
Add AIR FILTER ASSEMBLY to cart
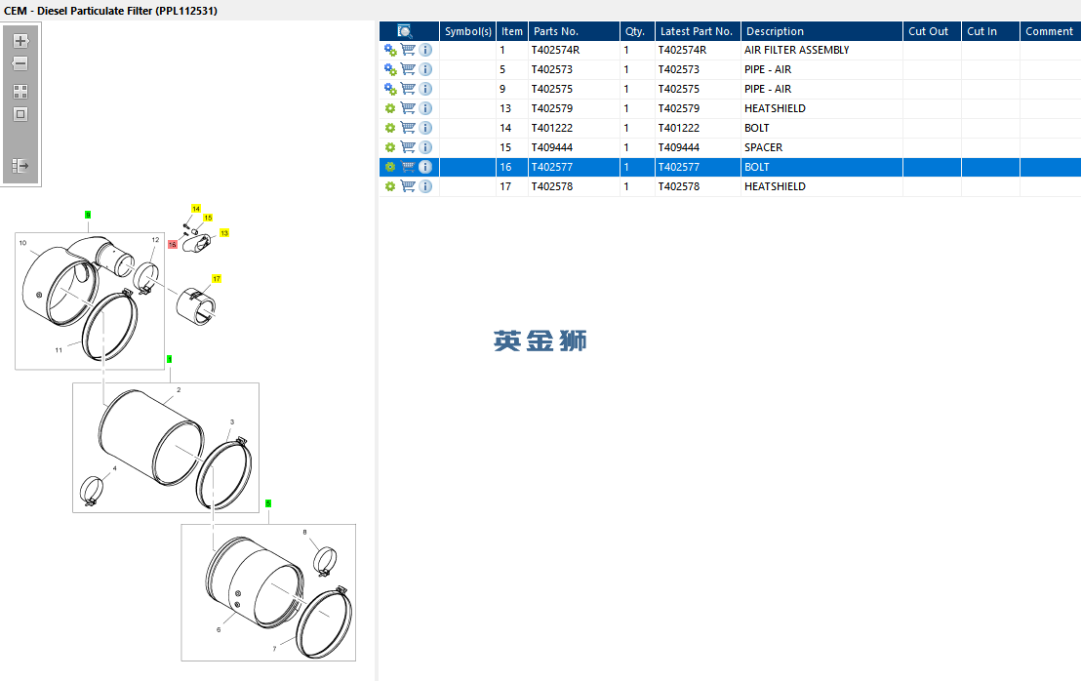click(x=408, y=50)
